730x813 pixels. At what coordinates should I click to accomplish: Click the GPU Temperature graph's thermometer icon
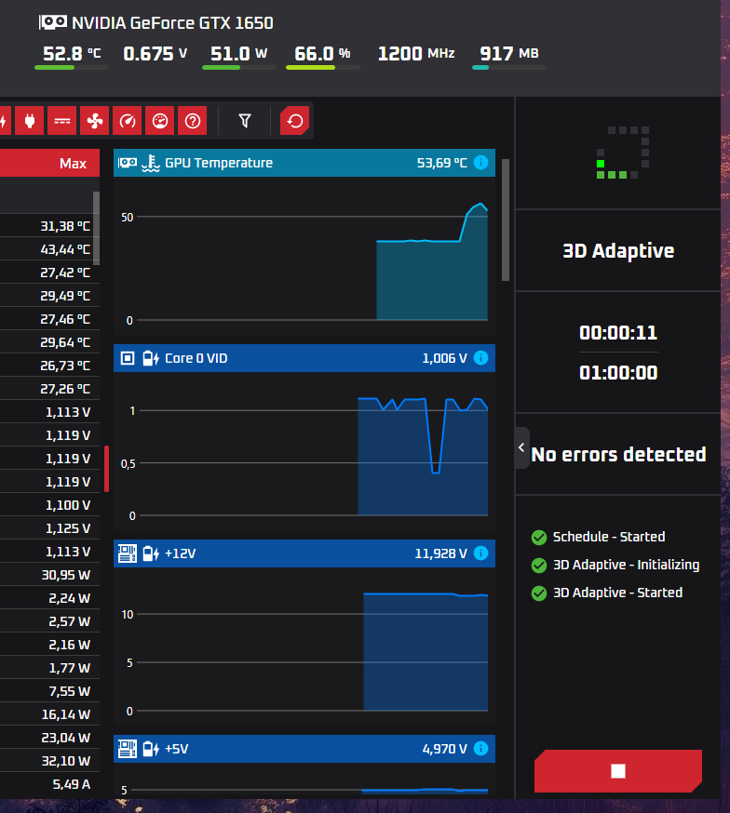coord(151,163)
